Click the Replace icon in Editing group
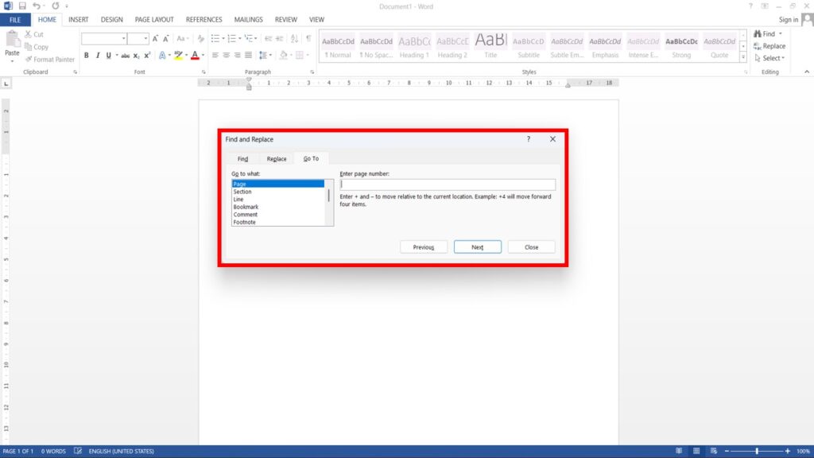Viewport: 814px width, 458px height. [769, 46]
